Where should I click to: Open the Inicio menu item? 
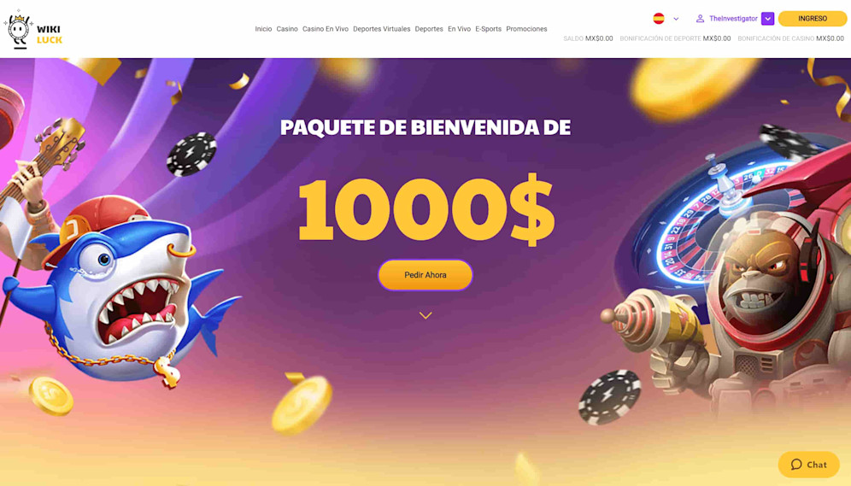[263, 29]
